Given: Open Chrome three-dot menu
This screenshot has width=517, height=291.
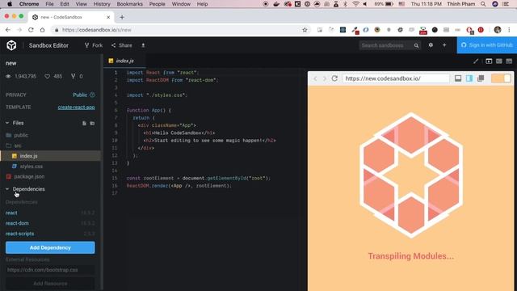Looking at the screenshot, I should pyautogui.click(x=509, y=30).
